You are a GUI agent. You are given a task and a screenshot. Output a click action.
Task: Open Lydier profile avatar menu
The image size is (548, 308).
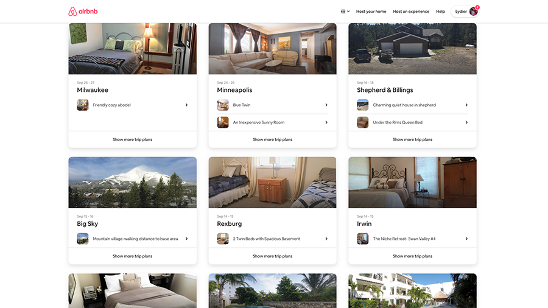point(474,12)
